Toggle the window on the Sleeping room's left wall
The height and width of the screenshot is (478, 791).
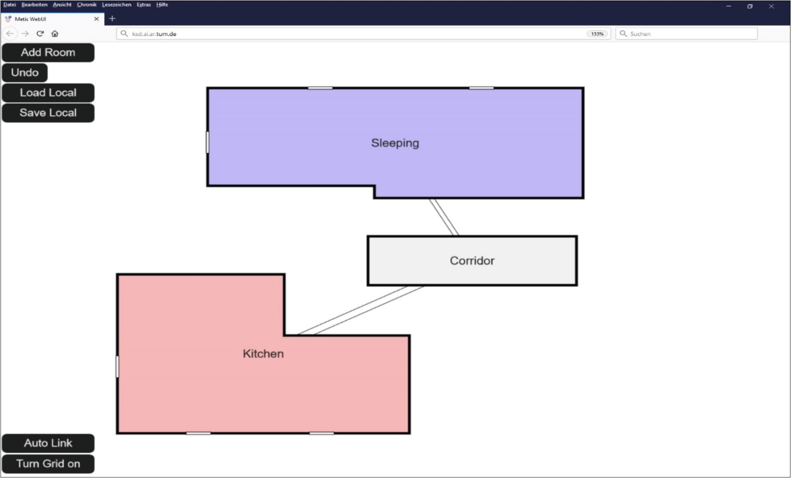click(x=208, y=141)
